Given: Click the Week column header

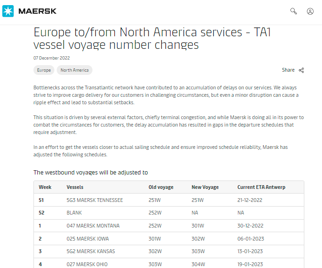Looking at the screenshot, I should pos(45,187).
